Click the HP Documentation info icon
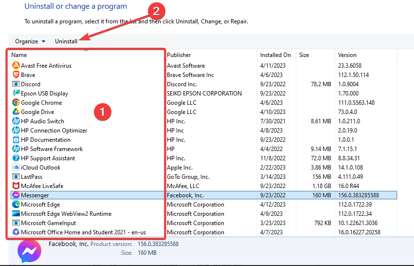The height and width of the screenshot is (266, 414). click(16, 139)
